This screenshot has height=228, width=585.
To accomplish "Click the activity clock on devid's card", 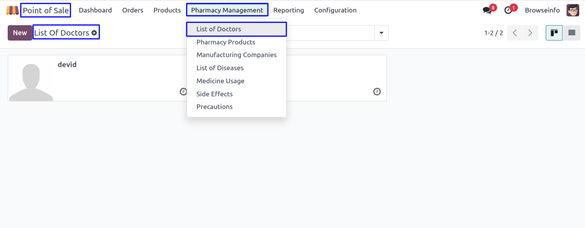I will [183, 92].
